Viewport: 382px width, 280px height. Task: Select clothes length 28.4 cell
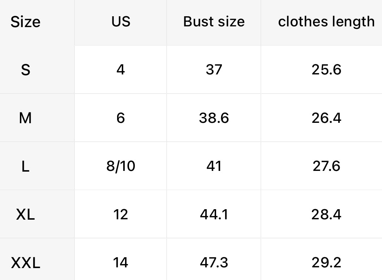click(x=326, y=215)
